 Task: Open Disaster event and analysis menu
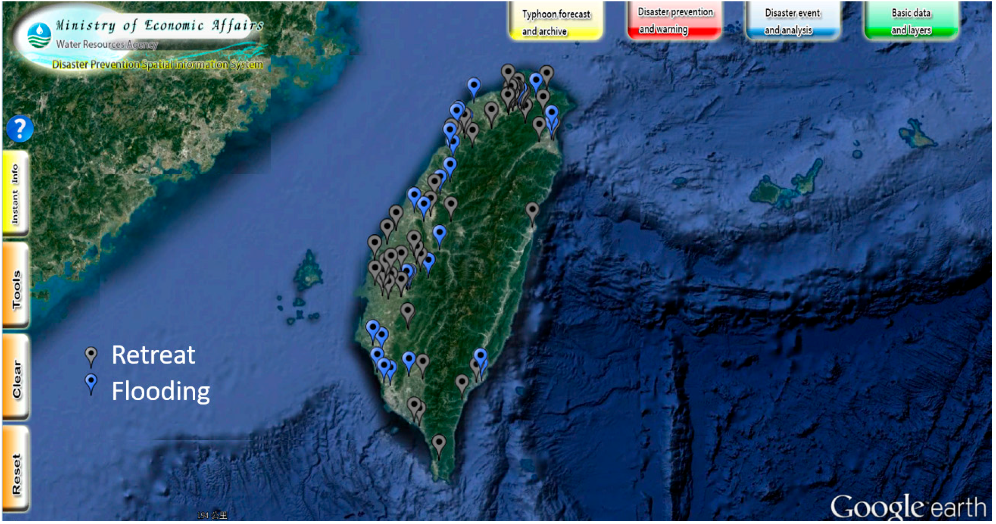(793, 22)
